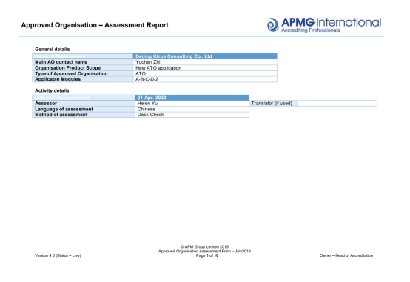Click the 'APMG International' logo text
This screenshot has width=410, height=282.
[x=331, y=22]
